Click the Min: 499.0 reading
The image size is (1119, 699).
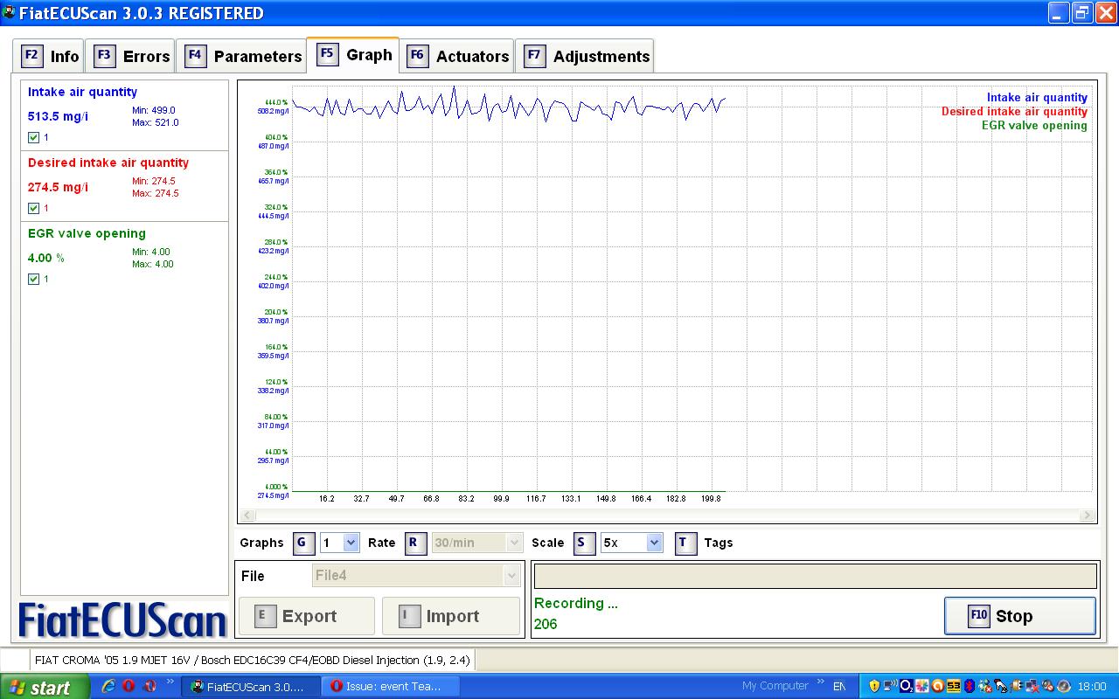pyautogui.click(x=154, y=111)
